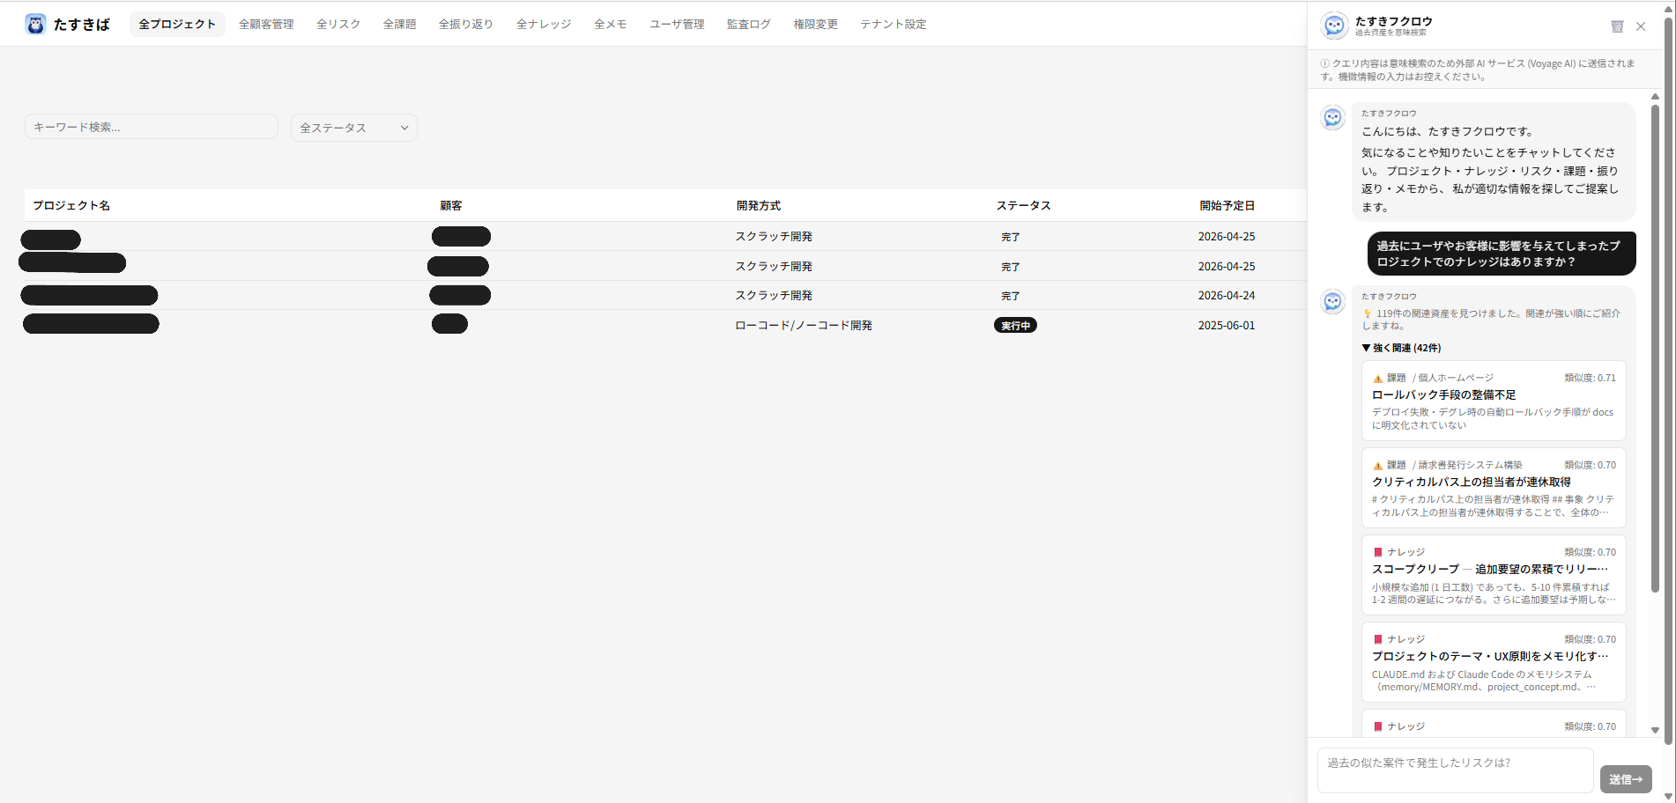The image size is (1676, 803).
Task: Click the user question chat bubble
Action: pos(1502,254)
